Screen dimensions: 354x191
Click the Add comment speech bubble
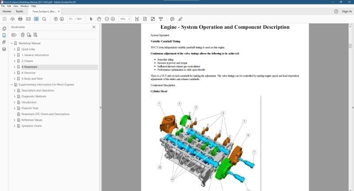pos(173,19)
